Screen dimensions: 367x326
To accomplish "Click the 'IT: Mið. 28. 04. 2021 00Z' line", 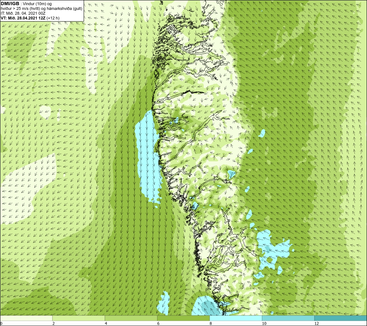I will pos(23,13).
